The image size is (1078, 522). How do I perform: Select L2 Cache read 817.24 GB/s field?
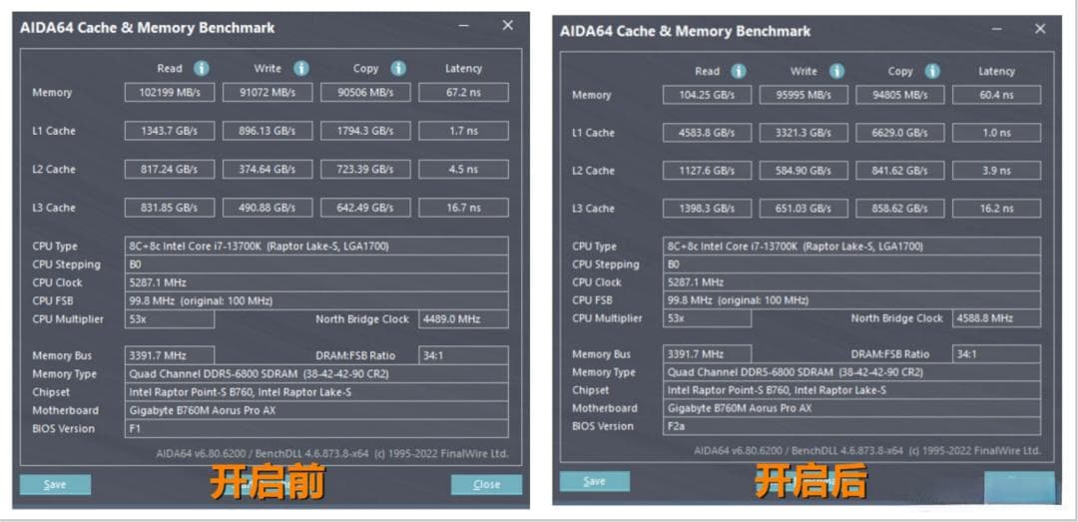pos(169,170)
